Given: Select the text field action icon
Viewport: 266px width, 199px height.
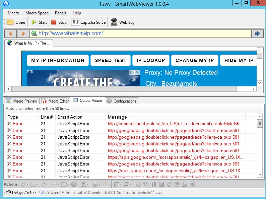Looking at the screenshot, I should [x=54, y=184].
